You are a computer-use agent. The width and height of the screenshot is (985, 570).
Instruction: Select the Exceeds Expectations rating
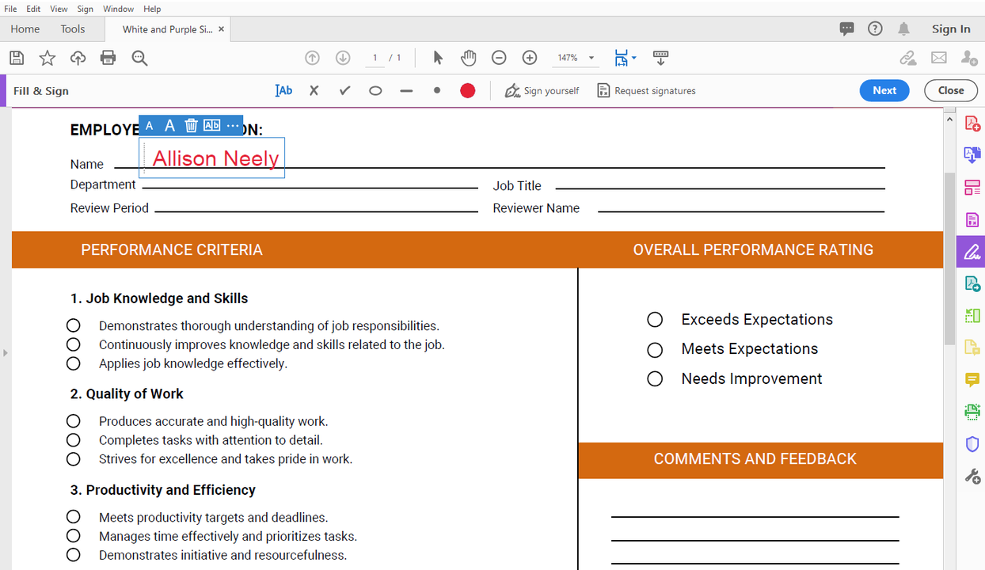point(655,319)
